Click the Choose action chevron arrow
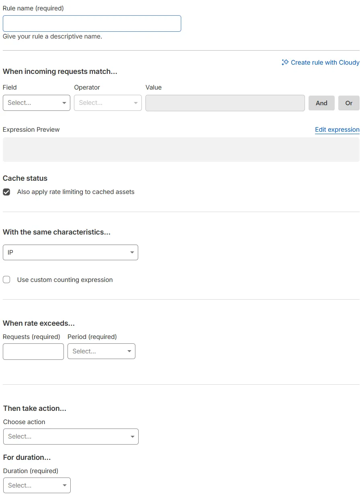 coord(133,437)
